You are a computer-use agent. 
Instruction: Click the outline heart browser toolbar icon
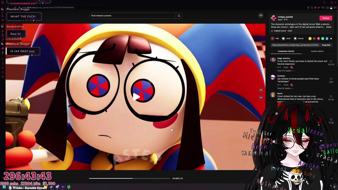click(322, 8)
